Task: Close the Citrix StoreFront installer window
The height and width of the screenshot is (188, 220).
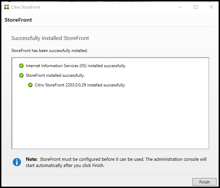Action: click(x=211, y=7)
